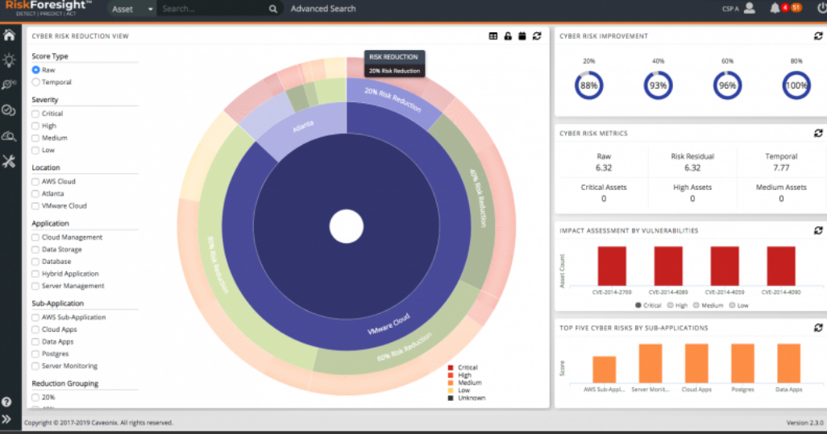This screenshot has height=434, width=827.
Task: Check the Postgres sub-application filter
Action: pos(35,354)
